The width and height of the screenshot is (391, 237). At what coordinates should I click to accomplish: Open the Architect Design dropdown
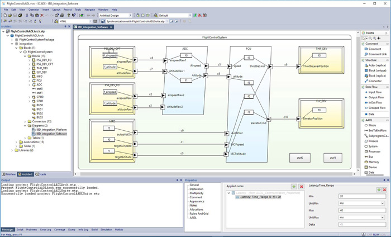click(130, 16)
